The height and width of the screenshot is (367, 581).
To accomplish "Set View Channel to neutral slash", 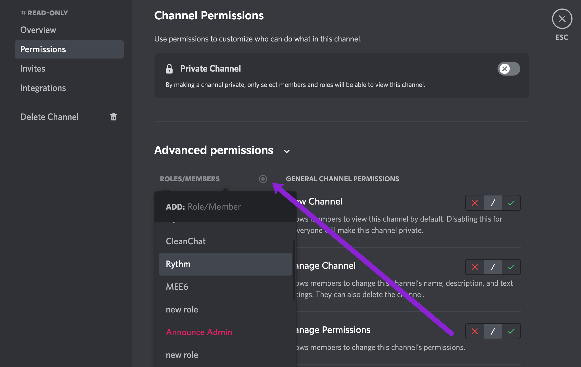I will [493, 203].
